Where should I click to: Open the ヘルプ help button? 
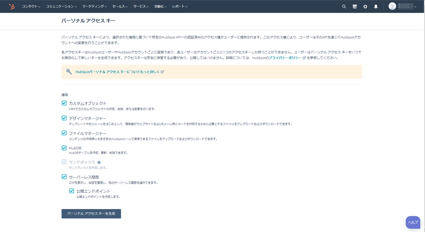pos(413,222)
